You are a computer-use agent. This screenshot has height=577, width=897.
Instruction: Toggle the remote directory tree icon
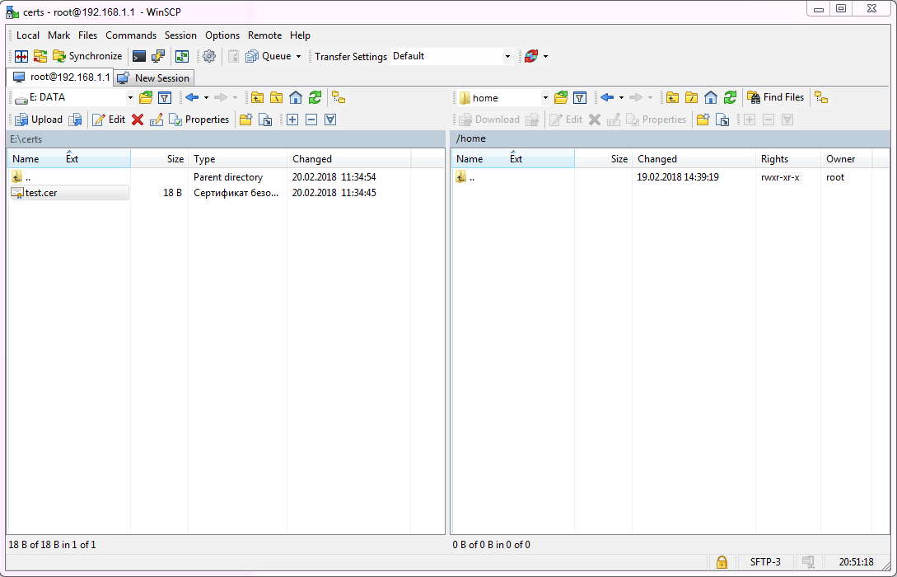click(x=821, y=98)
